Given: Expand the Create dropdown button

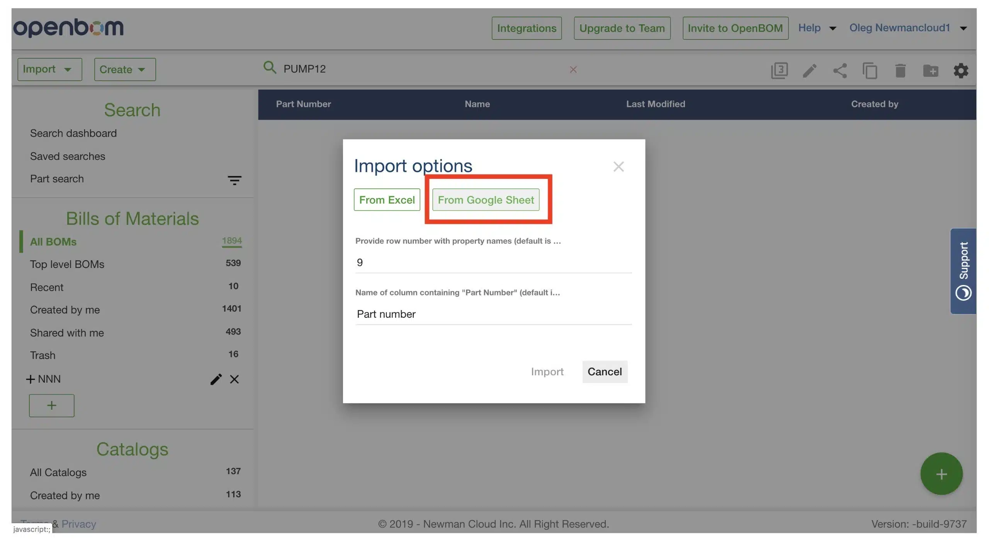Looking at the screenshot, I should click(125, 69).
